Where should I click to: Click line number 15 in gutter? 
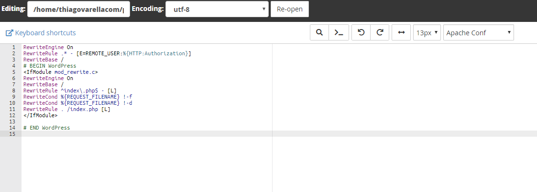[12, 134]
